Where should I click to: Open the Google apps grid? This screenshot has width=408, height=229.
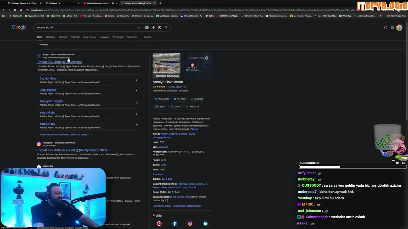click(392, 28)
